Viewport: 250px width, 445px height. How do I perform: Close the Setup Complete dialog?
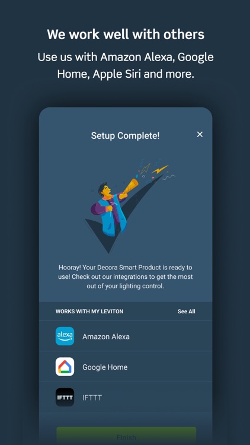tap(200, 134)
